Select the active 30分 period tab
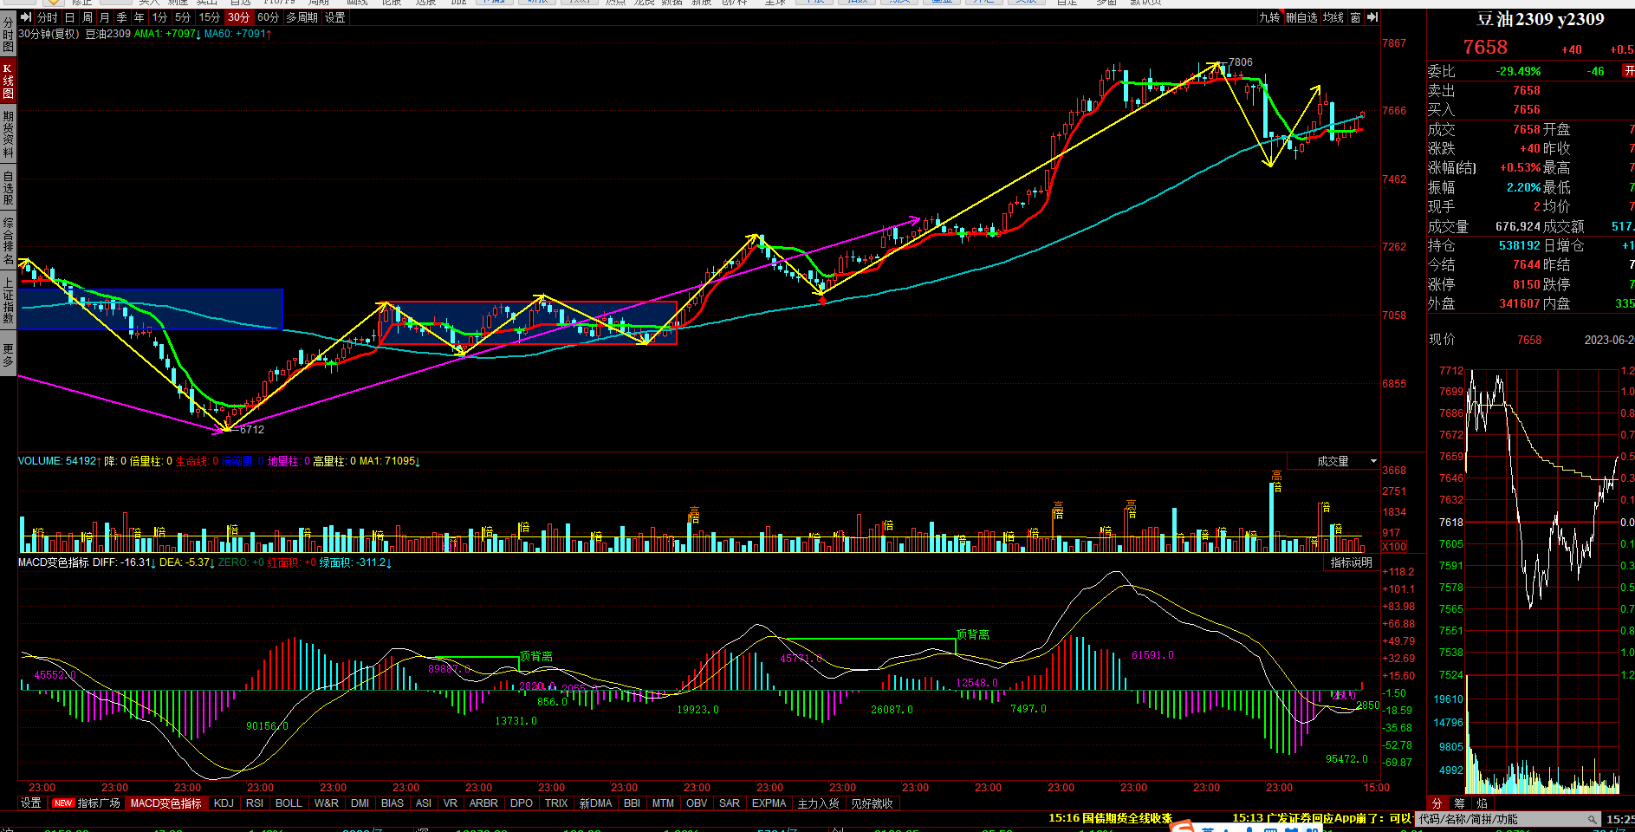Viewport: 1635px width, 832px height. (x=238, y=17)
